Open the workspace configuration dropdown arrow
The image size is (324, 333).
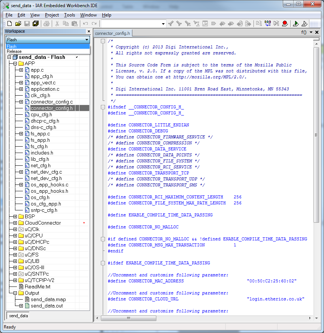[87, 40]
